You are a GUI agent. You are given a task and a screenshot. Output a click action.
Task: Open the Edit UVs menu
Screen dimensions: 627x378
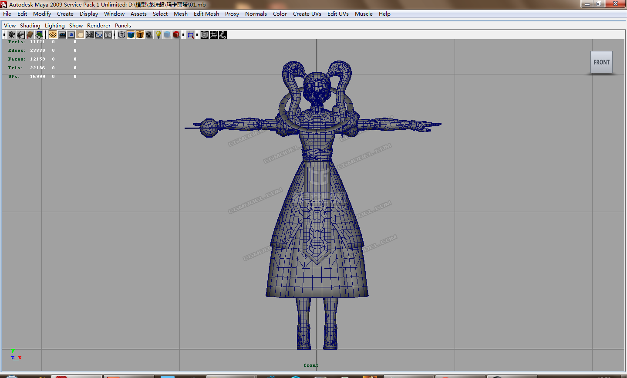338,14
